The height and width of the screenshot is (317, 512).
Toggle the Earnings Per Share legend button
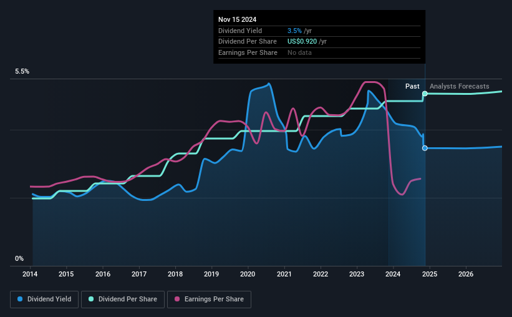pyautogui.click(x=209, y=300)
